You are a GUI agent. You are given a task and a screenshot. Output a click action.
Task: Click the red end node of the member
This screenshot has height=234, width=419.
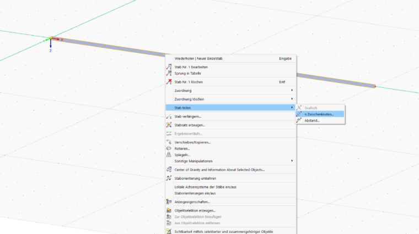(x=375, y=87)
